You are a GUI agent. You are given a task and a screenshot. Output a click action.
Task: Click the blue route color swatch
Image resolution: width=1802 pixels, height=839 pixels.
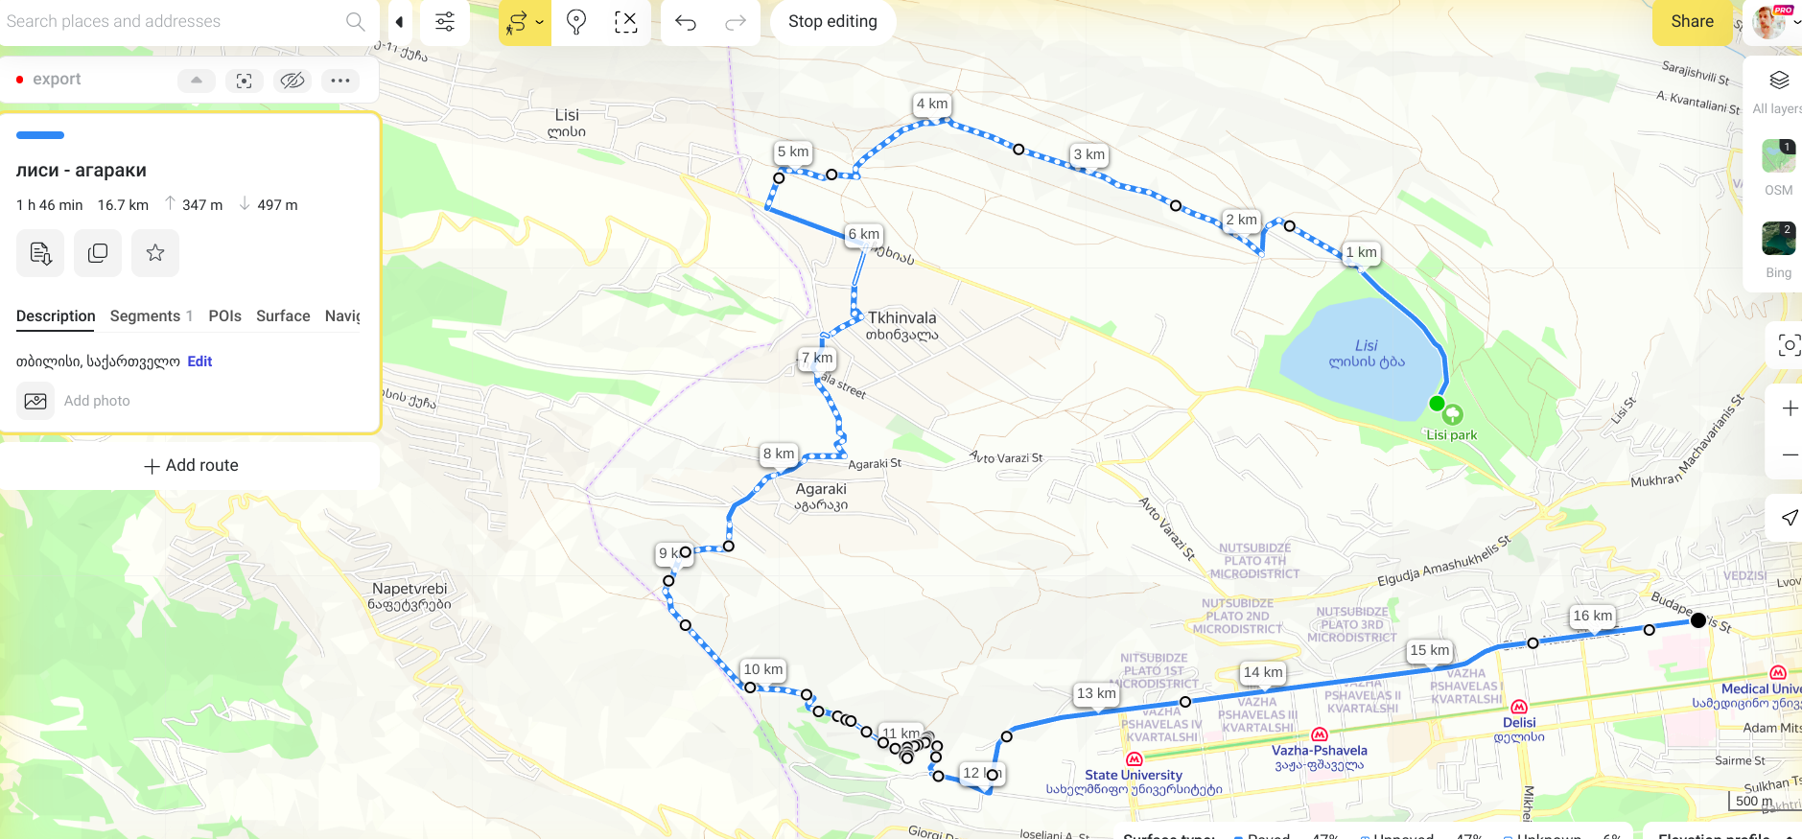tap(40, 135)
